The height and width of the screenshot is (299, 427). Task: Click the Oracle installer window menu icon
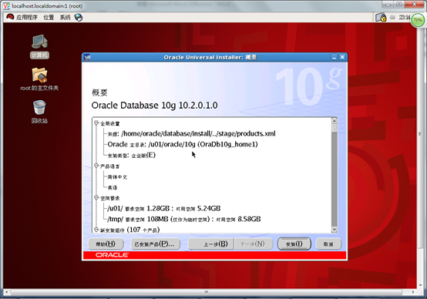pos(87,57)
